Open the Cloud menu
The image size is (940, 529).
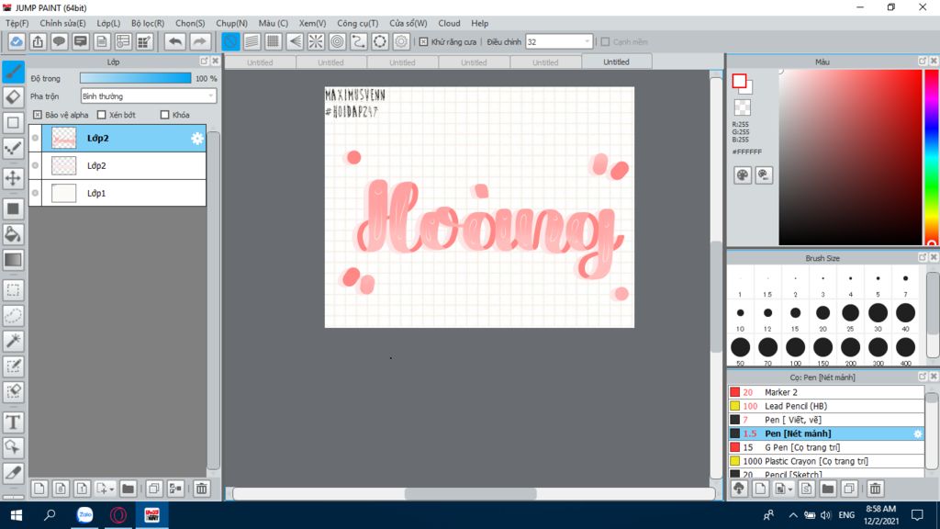coord(449,23)
